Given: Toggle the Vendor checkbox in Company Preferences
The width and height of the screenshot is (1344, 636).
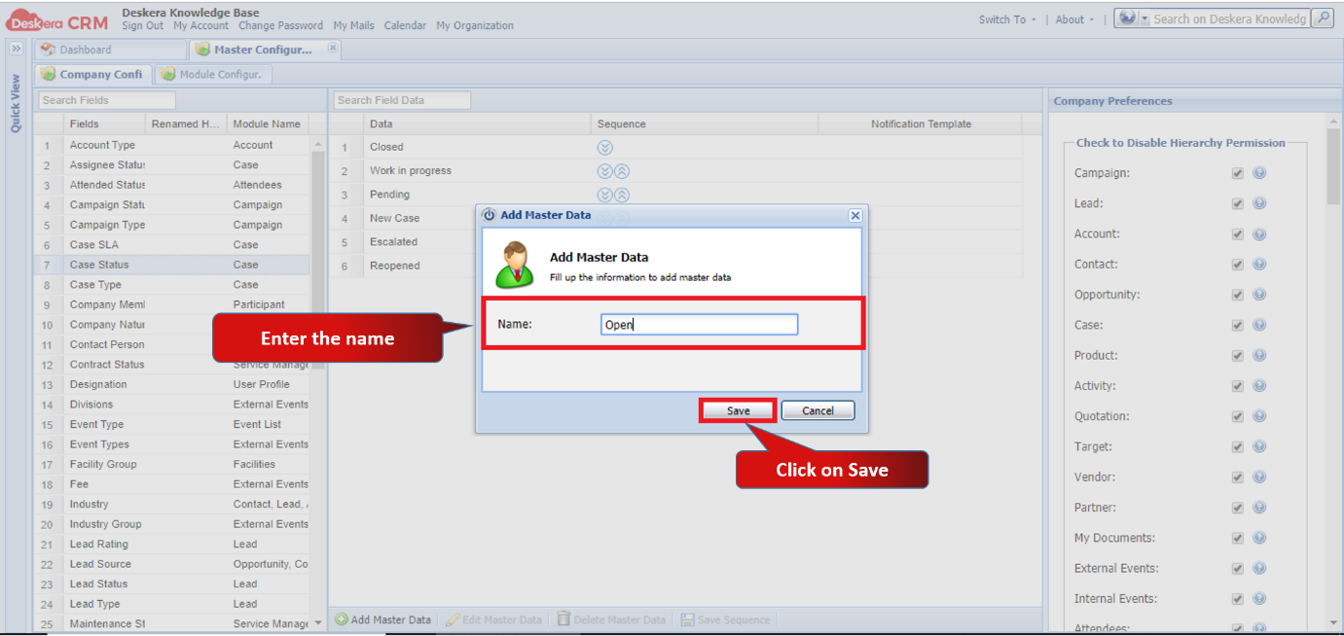Looking at the screenshot, I should [1237, 477].
